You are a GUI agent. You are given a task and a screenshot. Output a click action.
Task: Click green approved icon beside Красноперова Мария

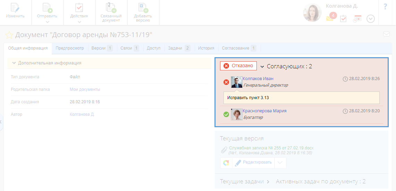click(226, 114)
